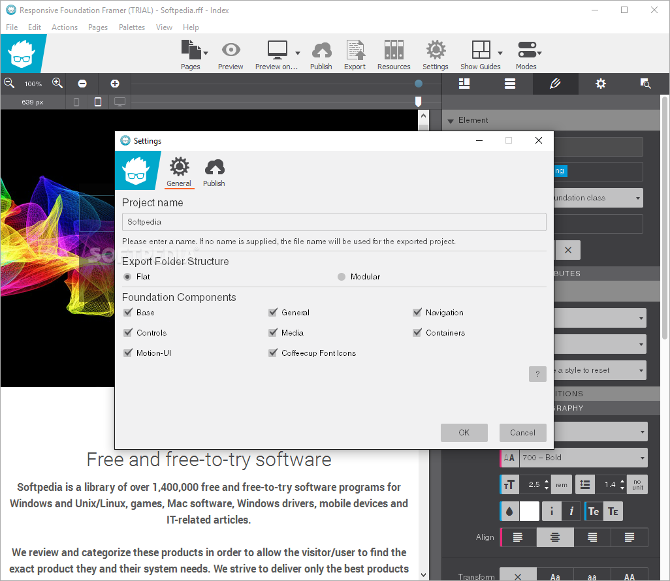Toggle the Controls component checkbox
The height and width of the screenshot is (581, 670).
[128, 332]
